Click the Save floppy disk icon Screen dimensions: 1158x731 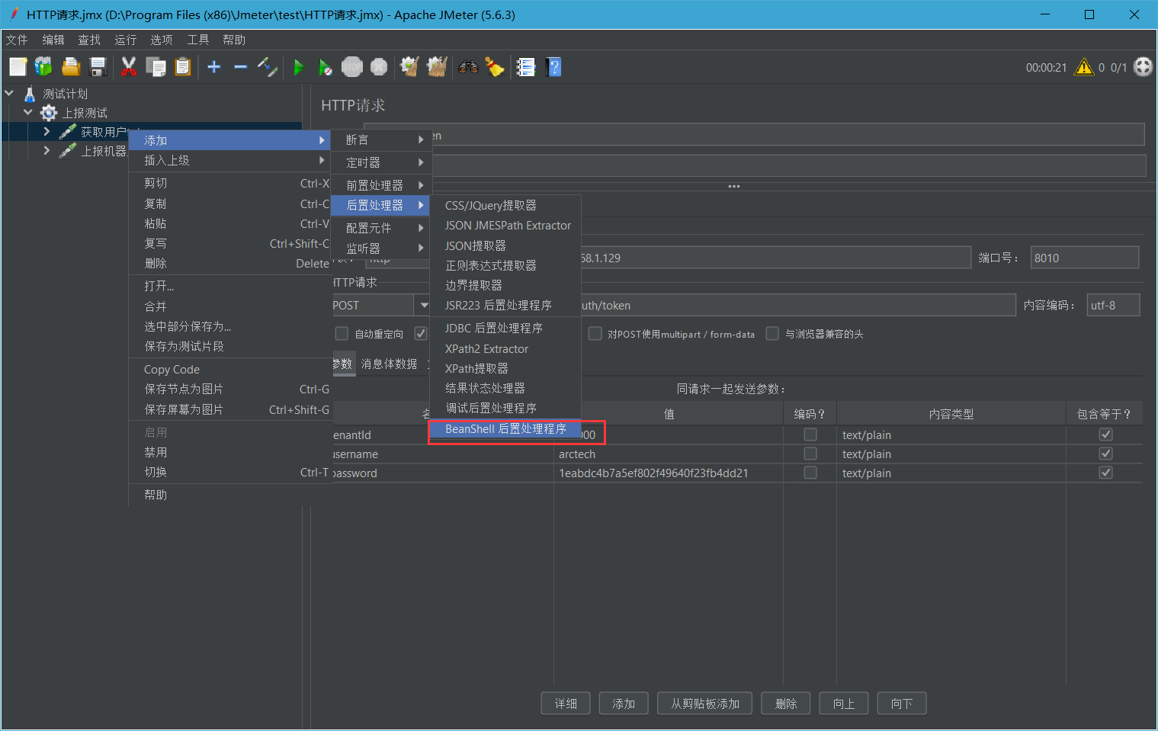pos(98,67)
